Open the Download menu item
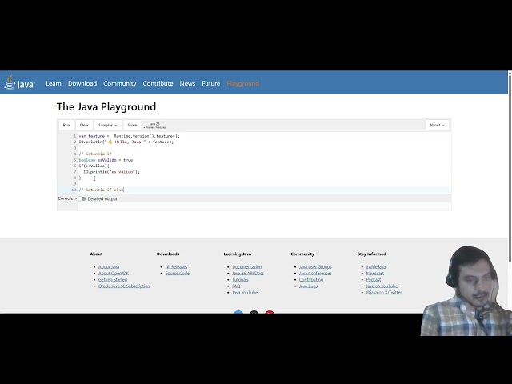This screenshot has height=384, width=512. pos(82,83)
